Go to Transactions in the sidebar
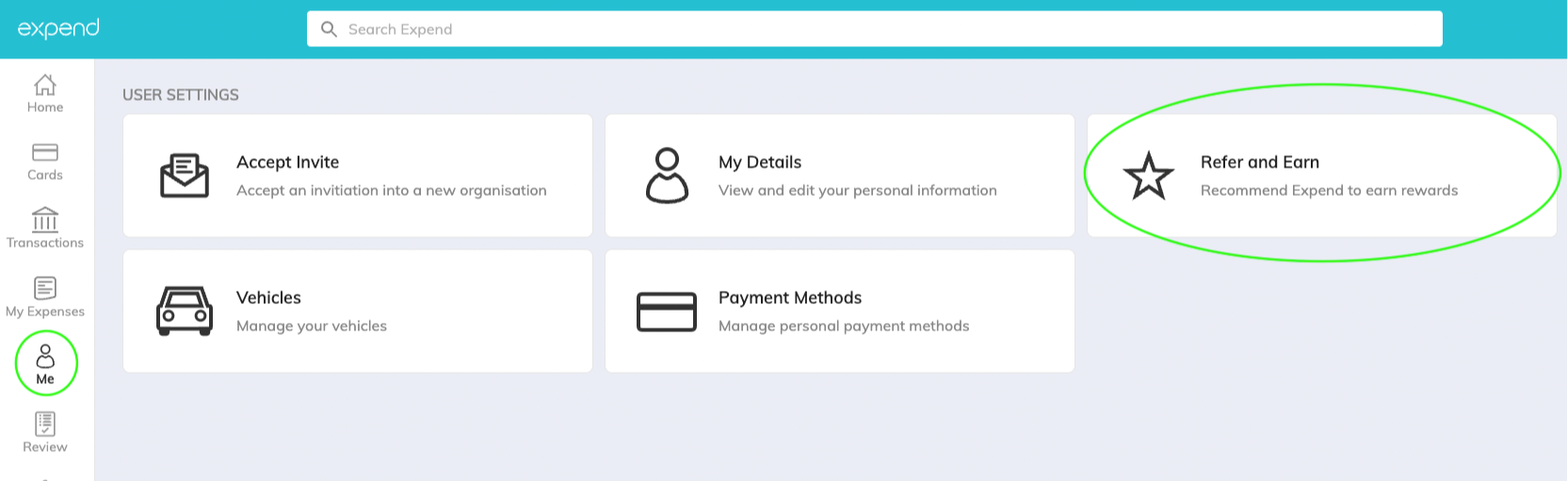This screenshot has width=1567, height=481. click(45, 229)
